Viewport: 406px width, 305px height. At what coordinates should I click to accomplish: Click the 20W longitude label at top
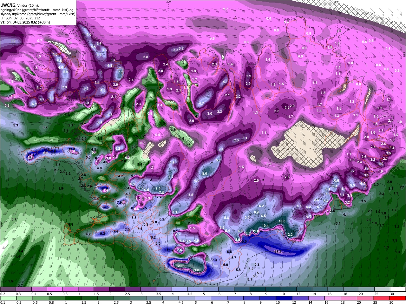click(169, 2)
